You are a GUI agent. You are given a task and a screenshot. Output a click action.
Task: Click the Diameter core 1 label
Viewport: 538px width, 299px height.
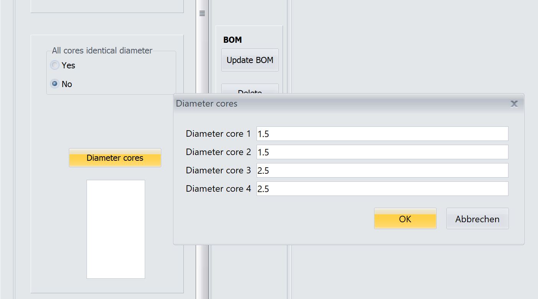coord(218,134)
